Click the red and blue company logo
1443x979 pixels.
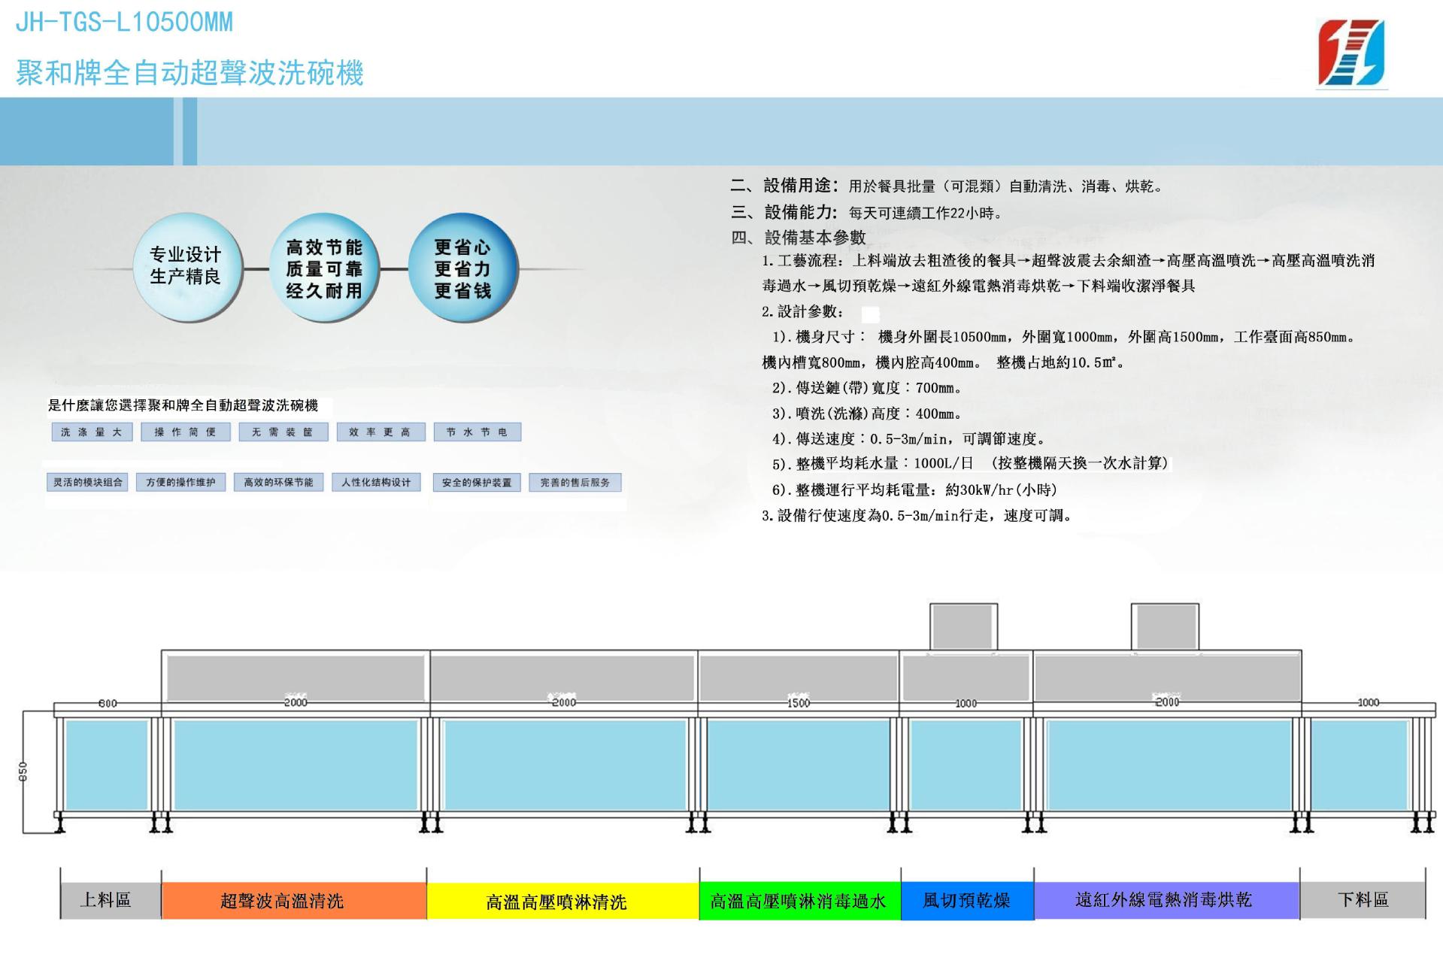[x=1351, y=53]
